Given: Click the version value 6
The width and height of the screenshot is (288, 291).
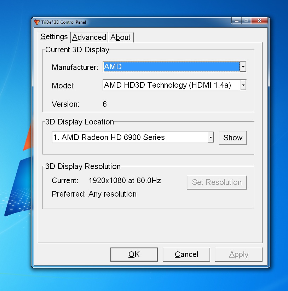Looking at the screenshot, I should (104, 104).
